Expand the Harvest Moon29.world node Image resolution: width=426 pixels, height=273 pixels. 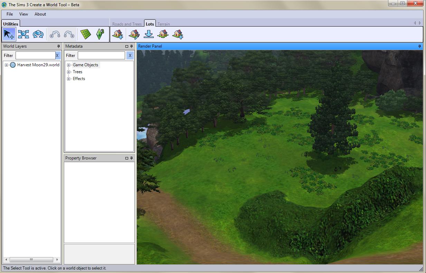(6, 65)
